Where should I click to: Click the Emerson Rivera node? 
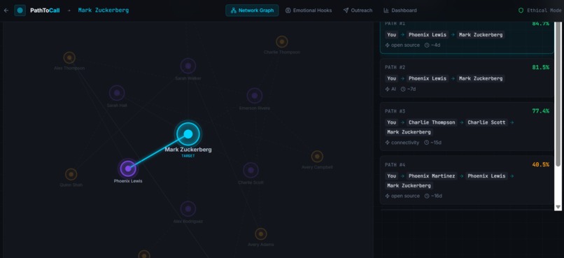coord(254,96)
